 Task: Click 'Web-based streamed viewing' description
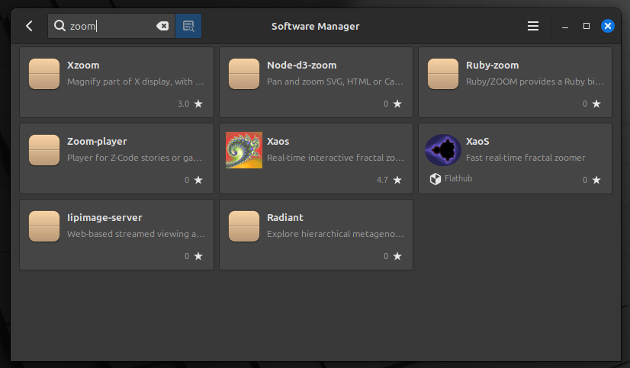point(136,234)
